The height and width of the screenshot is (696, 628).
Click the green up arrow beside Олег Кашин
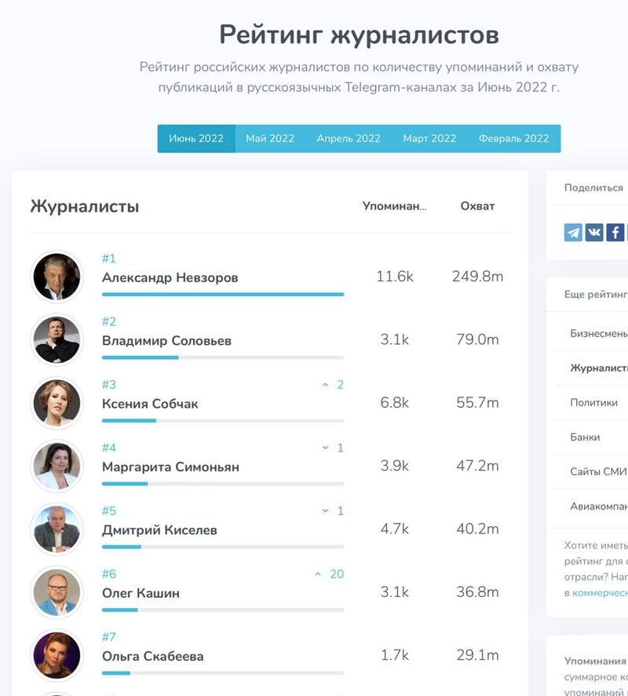pyautogui.click(x=318, y=574)
